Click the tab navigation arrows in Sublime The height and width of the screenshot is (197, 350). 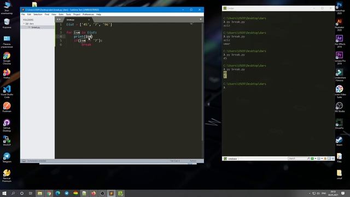click(x=59, y=20)
